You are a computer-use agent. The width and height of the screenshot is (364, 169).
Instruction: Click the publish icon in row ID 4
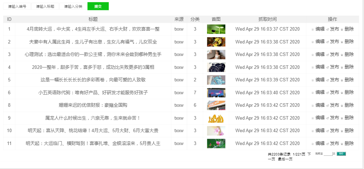(327, 67)
